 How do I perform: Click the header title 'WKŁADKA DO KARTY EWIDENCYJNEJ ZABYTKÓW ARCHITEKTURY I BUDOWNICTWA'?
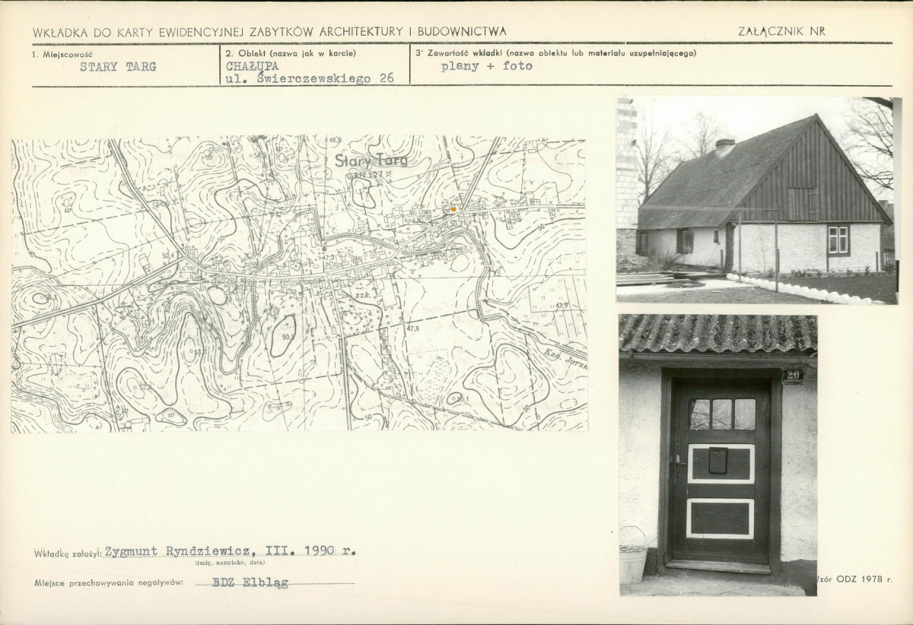click(x=269, y=32)
